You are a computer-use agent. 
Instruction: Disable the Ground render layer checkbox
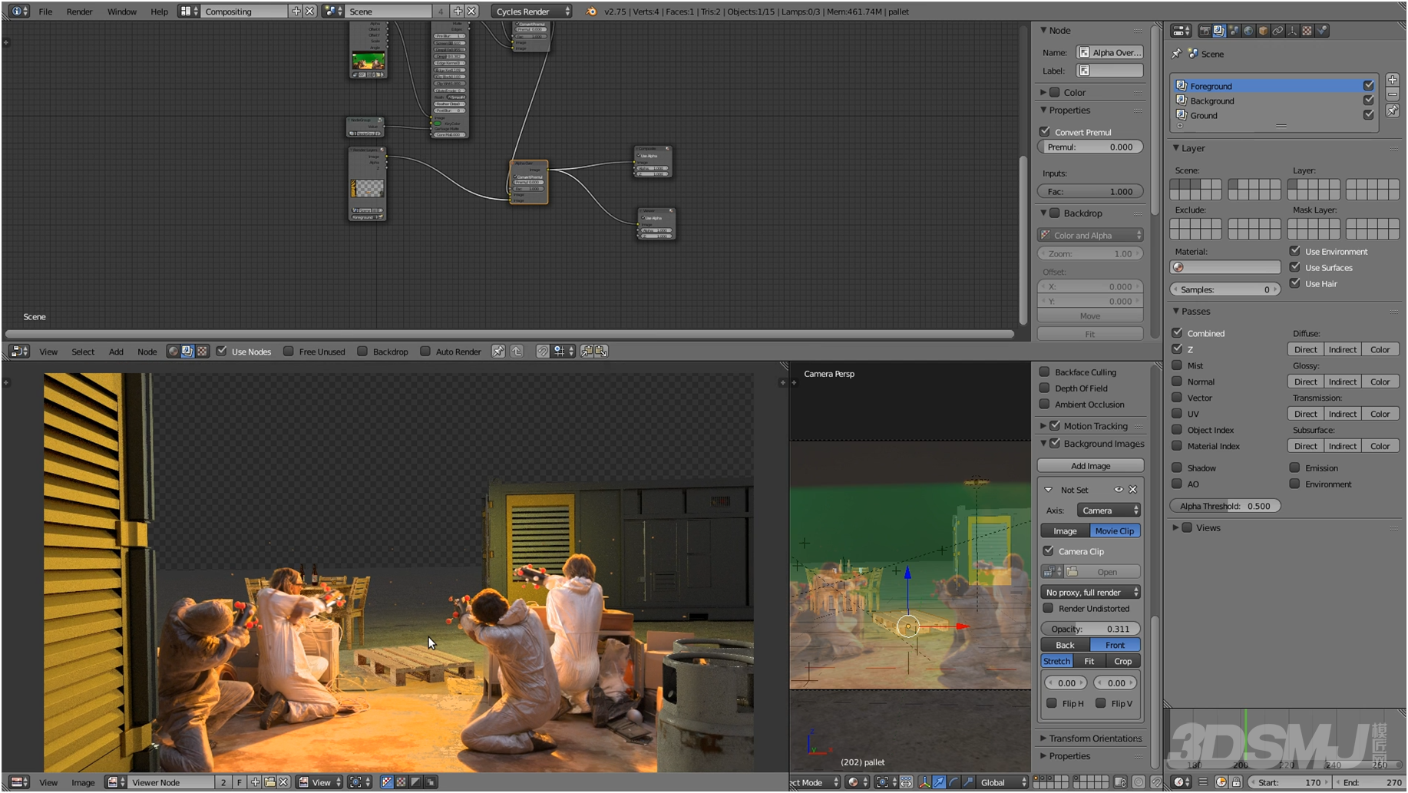(x=1368, y=115)
